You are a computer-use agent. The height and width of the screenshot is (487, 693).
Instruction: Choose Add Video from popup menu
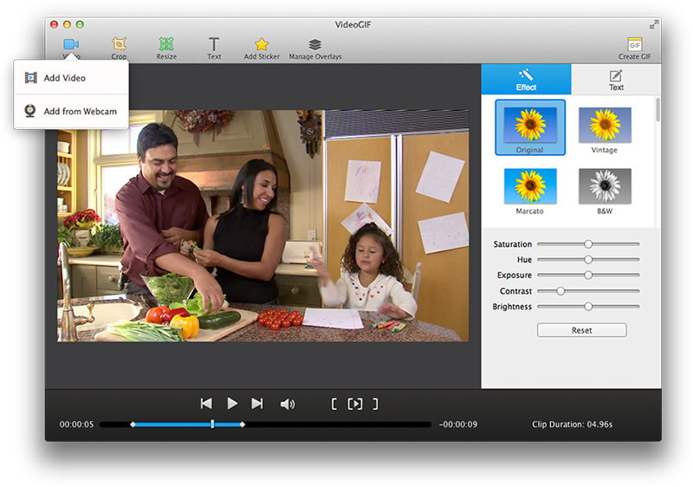point(71,78)
